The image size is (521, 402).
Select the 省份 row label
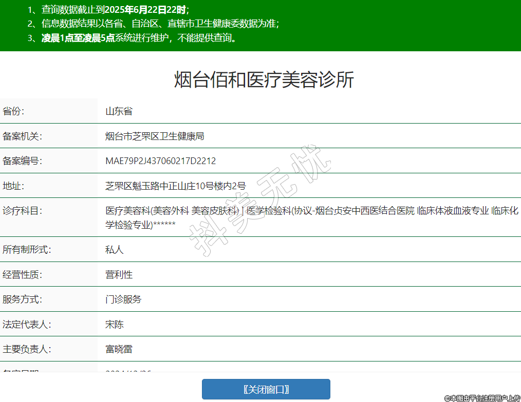point(14,111)
